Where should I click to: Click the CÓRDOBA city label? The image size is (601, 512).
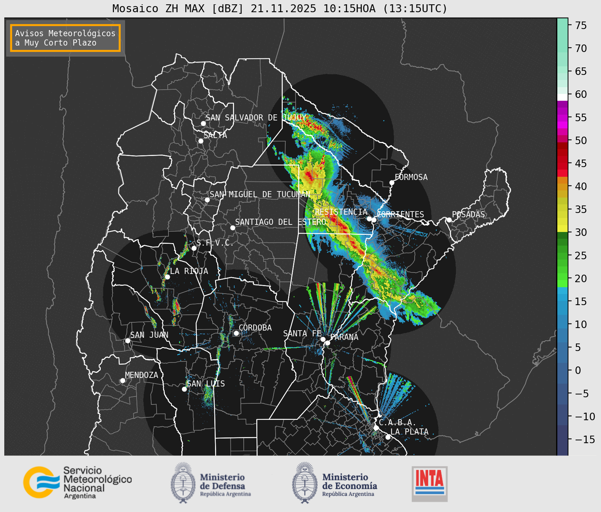pos(255,327)
